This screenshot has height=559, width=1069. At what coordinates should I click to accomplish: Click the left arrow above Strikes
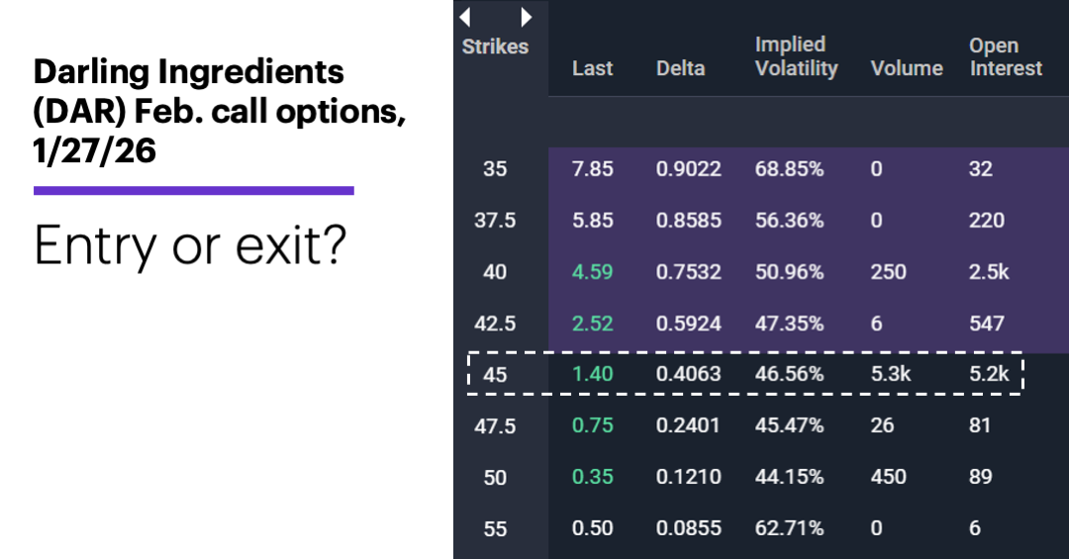[x=465, y=17]
